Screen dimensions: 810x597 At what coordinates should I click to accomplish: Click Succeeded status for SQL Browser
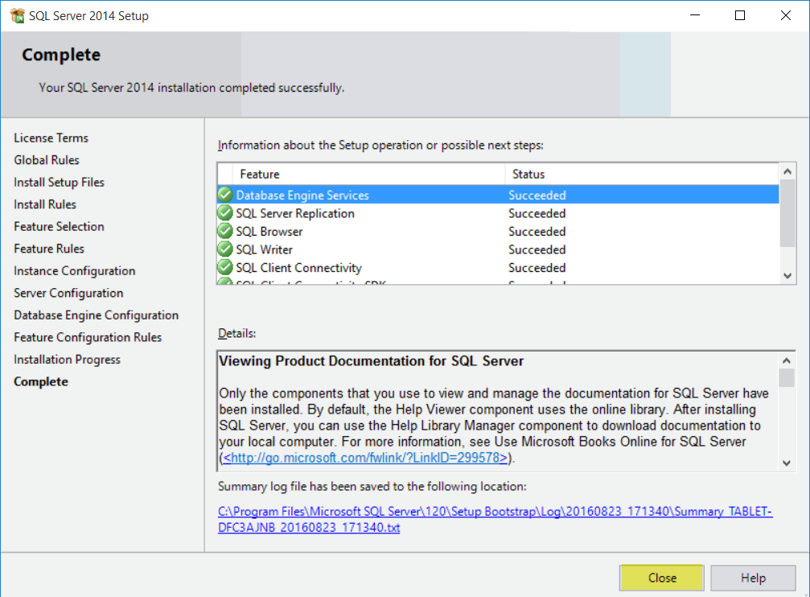coord(537,232)
